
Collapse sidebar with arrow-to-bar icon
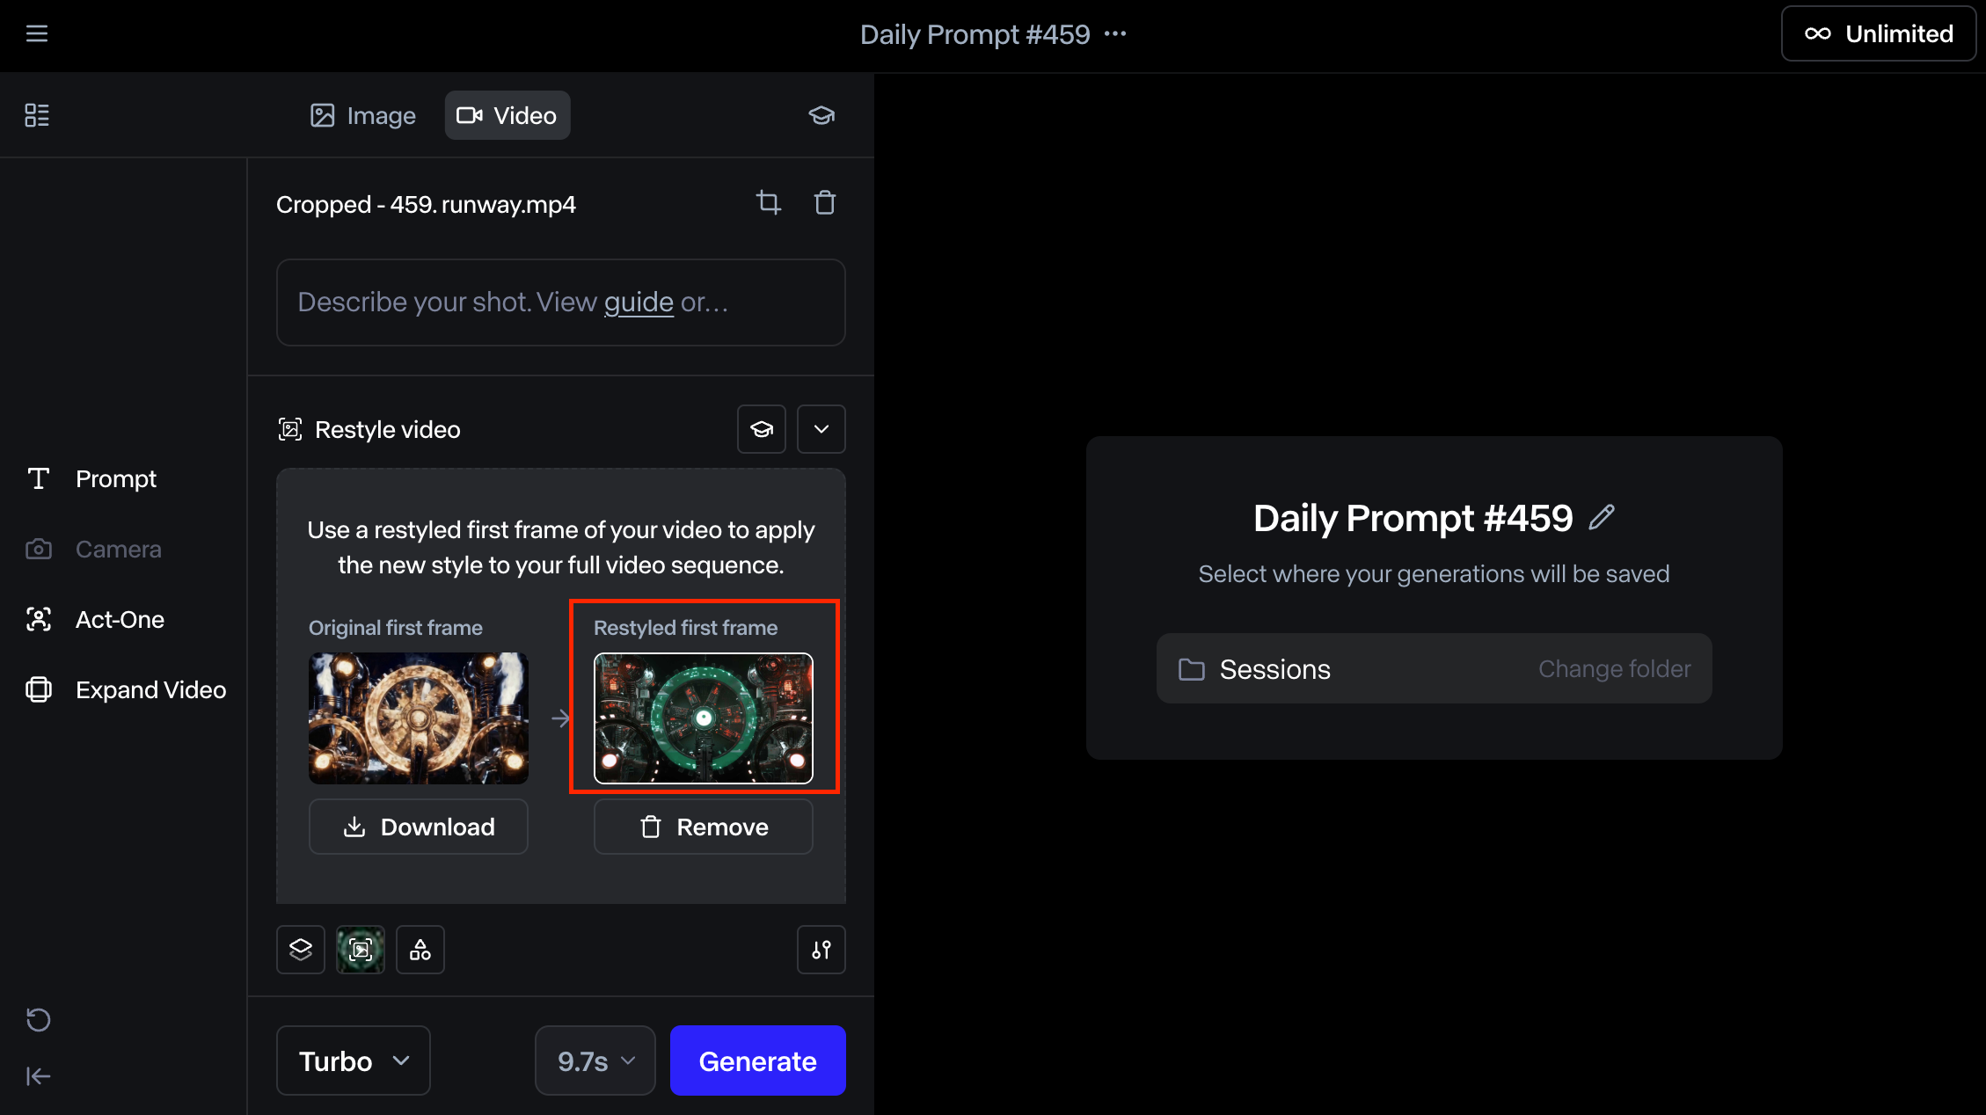(x=38, y=1076)
